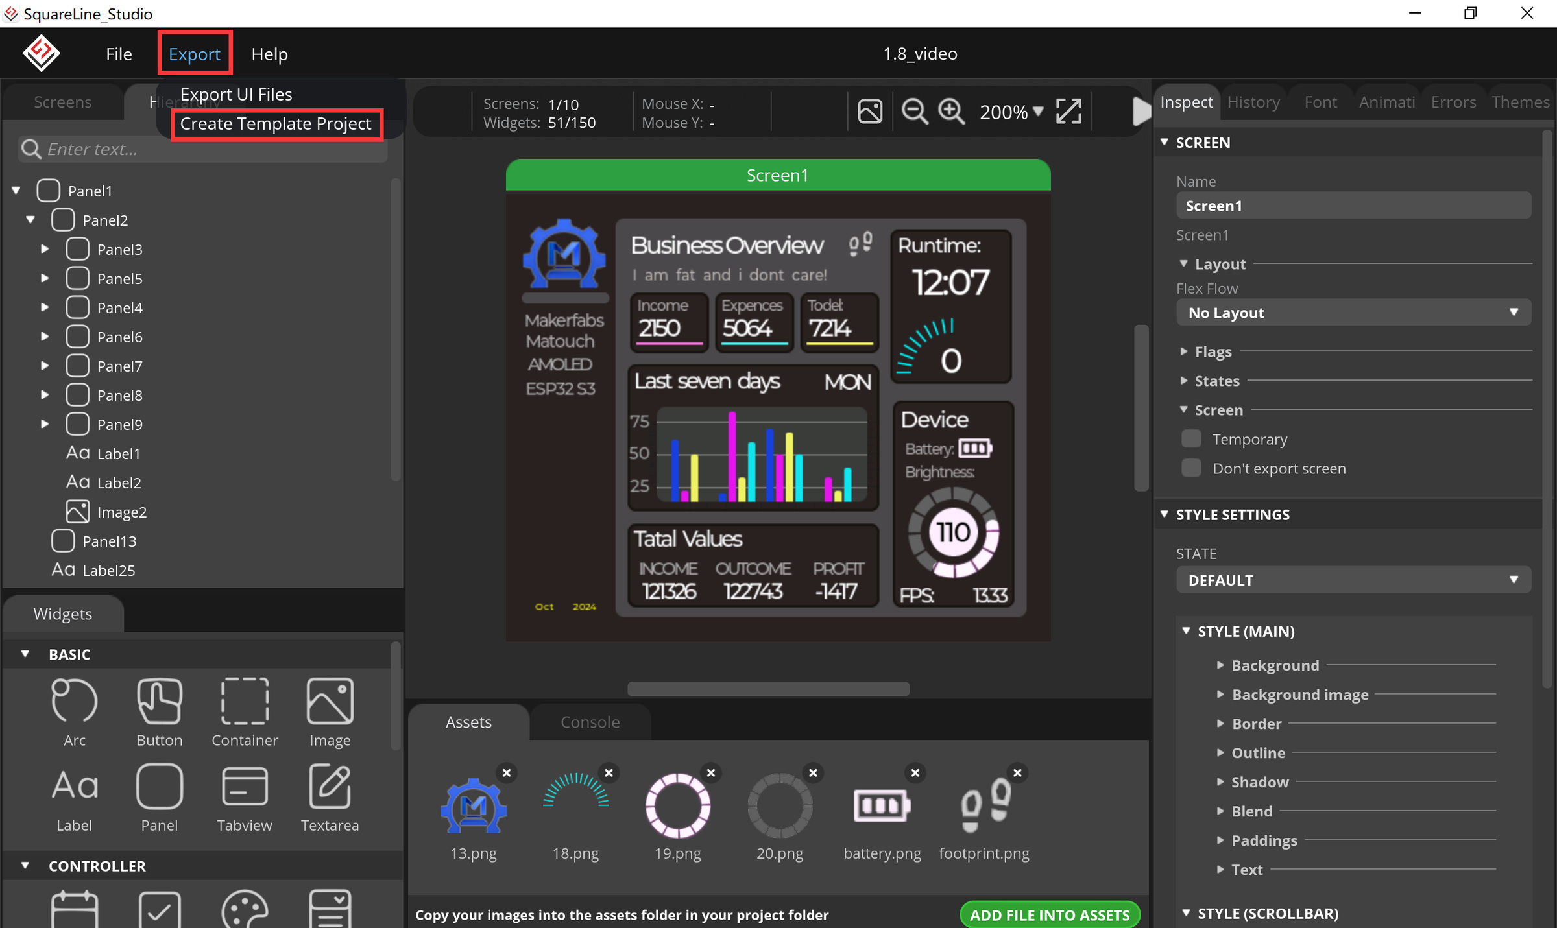Image resolution: width=1557 pixels, height=928 pixels.
Task: Click the zoom out magnifier icon
Action: click(915, 112)
